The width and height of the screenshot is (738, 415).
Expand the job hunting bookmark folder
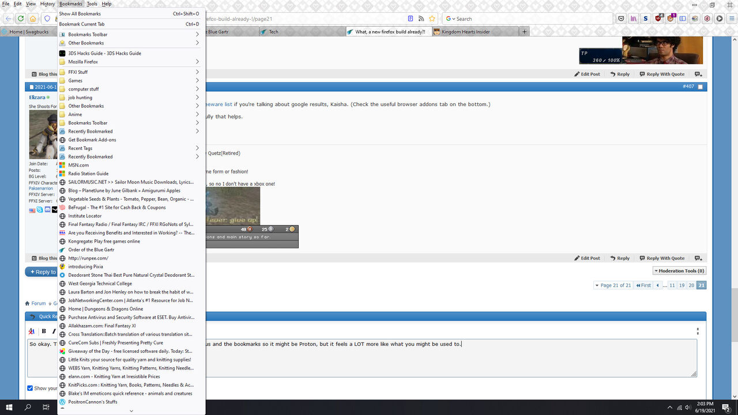pyautogui.click(x=131, y=97)
